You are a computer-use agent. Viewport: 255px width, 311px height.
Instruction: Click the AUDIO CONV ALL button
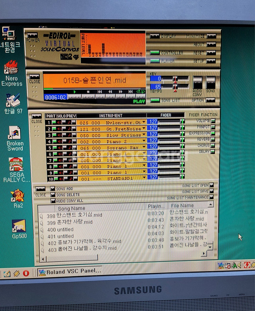pyautogui.click(x=53, y=201)
